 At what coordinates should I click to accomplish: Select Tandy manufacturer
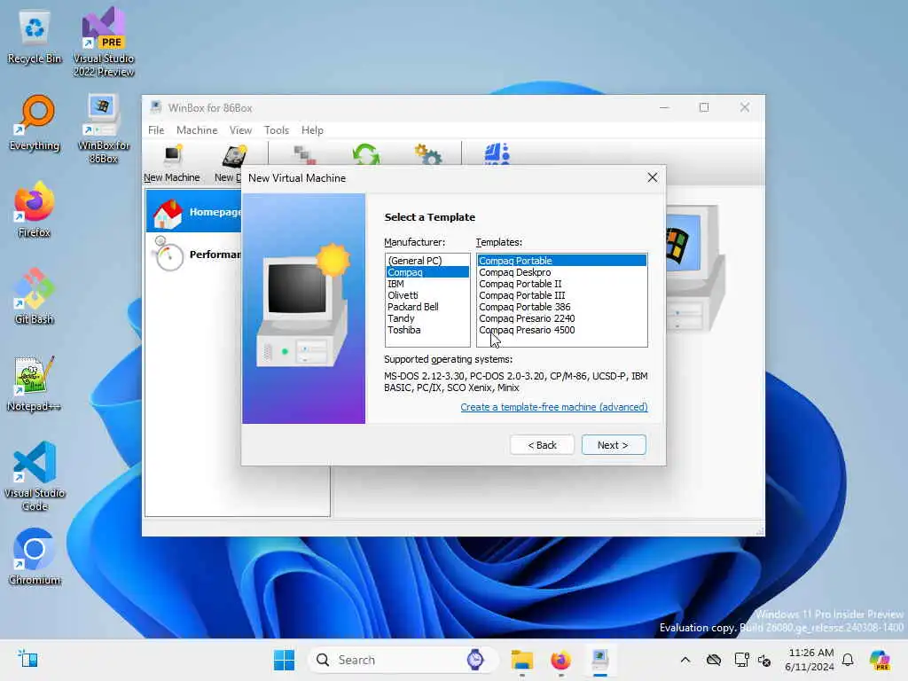(427, 318)
